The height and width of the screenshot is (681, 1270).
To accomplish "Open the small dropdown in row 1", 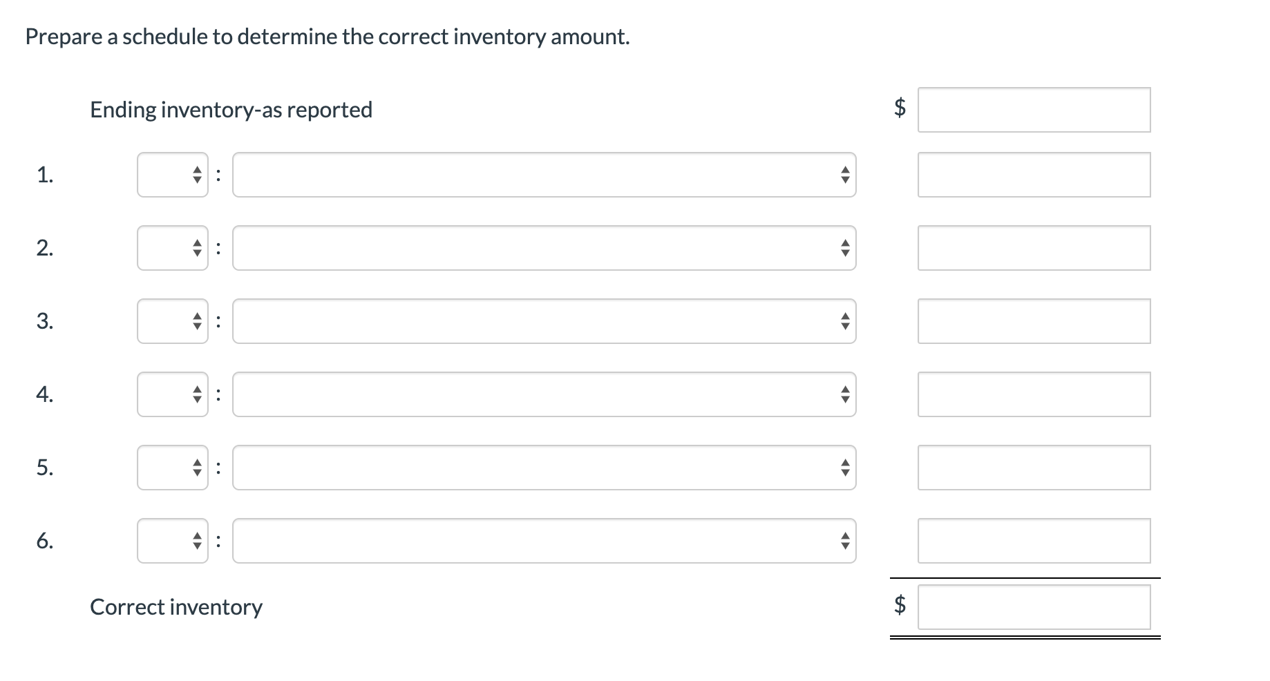I will (172, 175).
